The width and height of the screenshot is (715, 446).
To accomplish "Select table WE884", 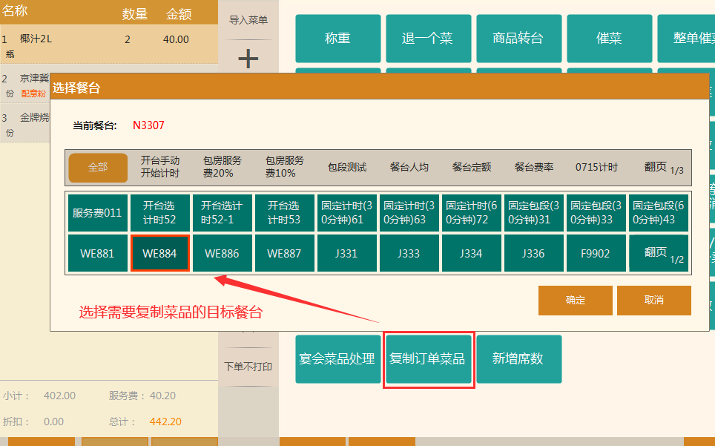I will [159, 253].
